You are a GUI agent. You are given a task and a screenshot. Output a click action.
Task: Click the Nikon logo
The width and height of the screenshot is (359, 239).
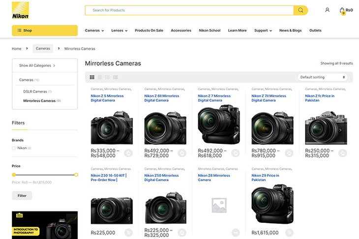(20, 10)
